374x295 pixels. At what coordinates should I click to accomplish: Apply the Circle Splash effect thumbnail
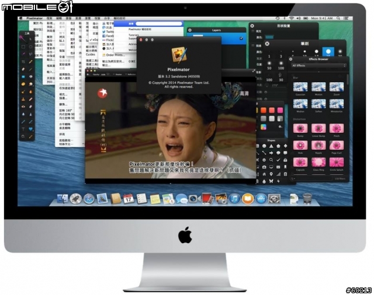(x=337, y=162)
